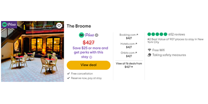This screenshot has width=208, height=104.
Task: Click the Tripadvisor Plus badge on photo
Action: 9,25
